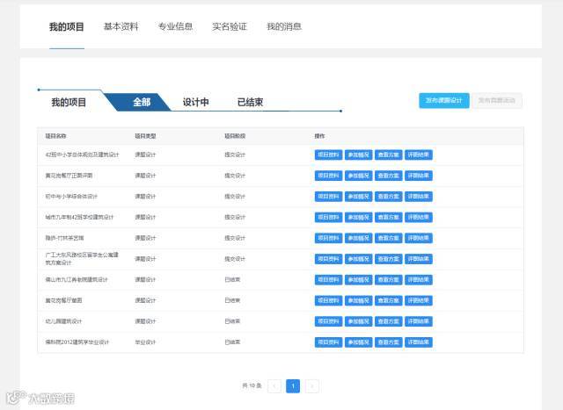563x410 pixels.
Task: Open 评图结果 for 城市九年制42班学校建筑设计
Action: [419, 217]
